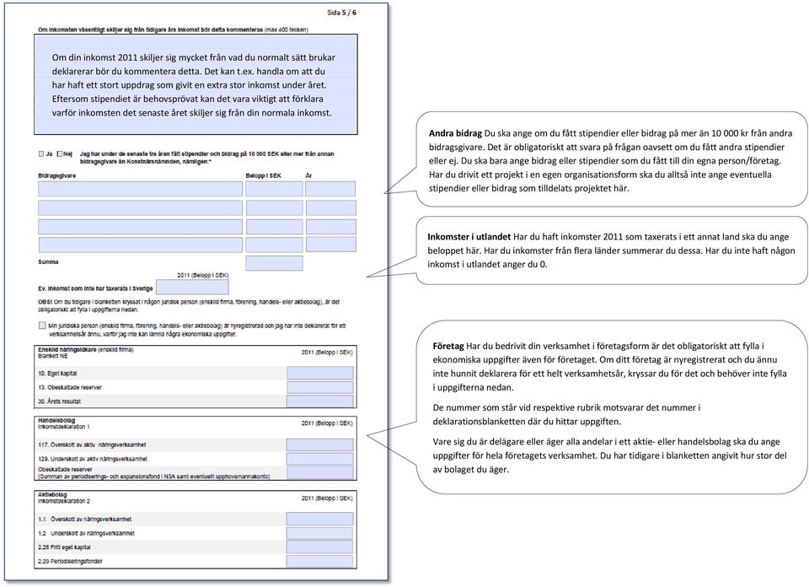Click the 'Blankett NE' label

pyautogui.click(x=52, y=356)
